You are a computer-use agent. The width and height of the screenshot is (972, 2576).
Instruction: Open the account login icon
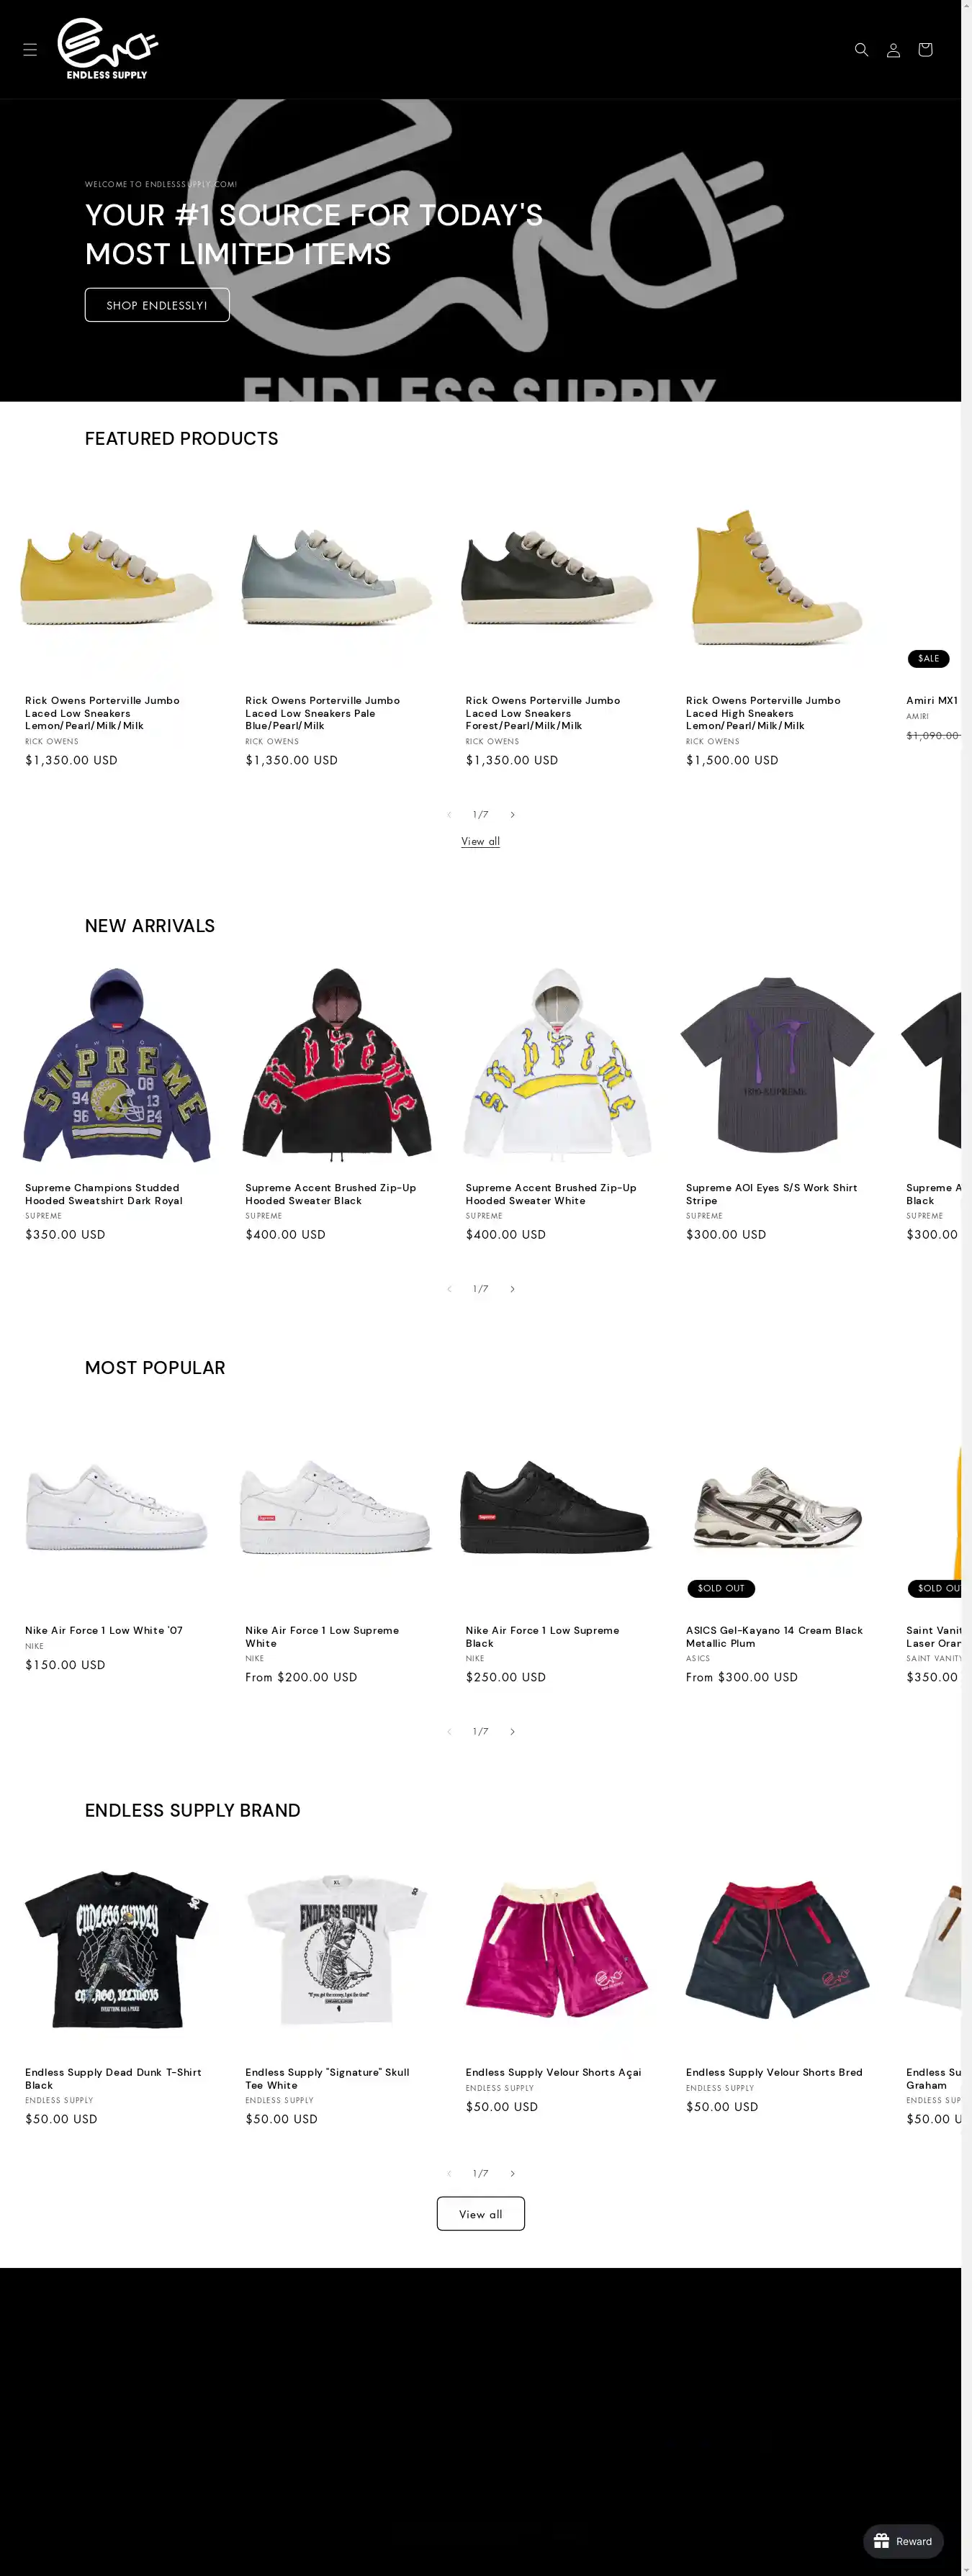pyautogui.click(x=893, y=49)
